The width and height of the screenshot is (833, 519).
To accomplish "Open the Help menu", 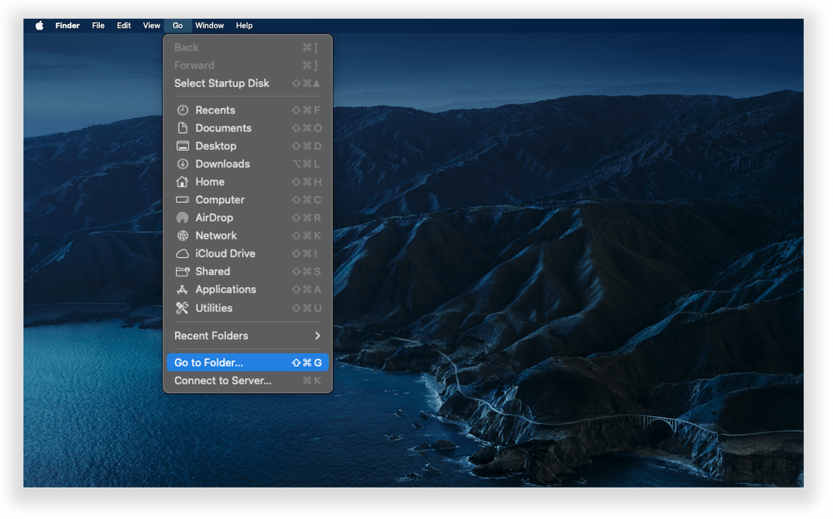I will 244,26.
